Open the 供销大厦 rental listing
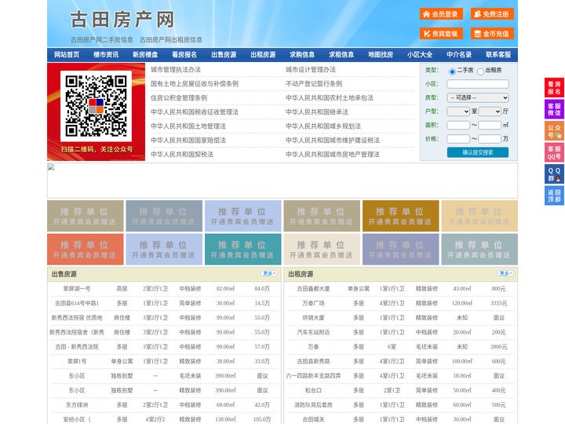Image resolution: width=565 pixels, height=424 pixels. [x=313, y=318]
